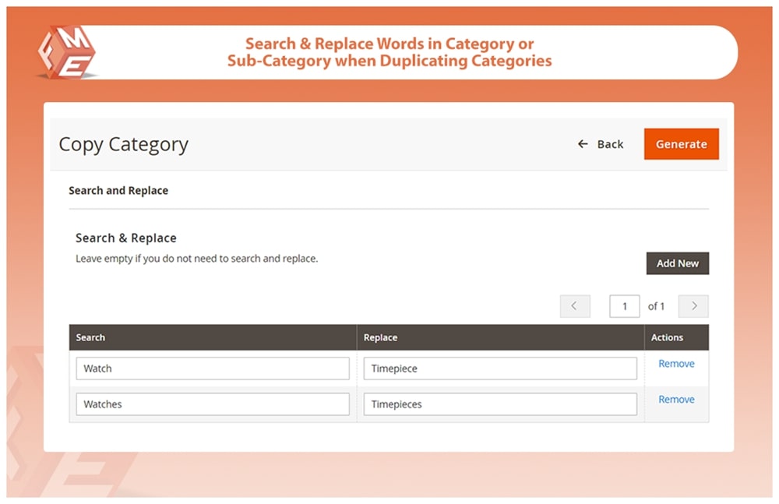Click the FME logo icon

coord(66,51)
